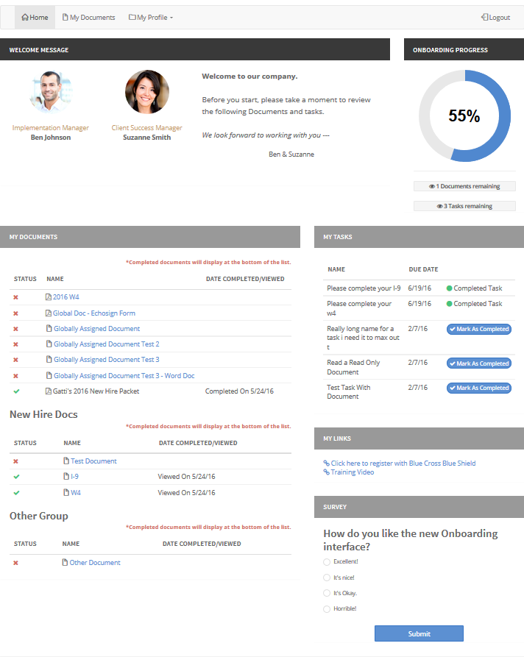Mark 'Really long name' task as completed
Screen dimensions: 524x657
[x=479, y=330]
